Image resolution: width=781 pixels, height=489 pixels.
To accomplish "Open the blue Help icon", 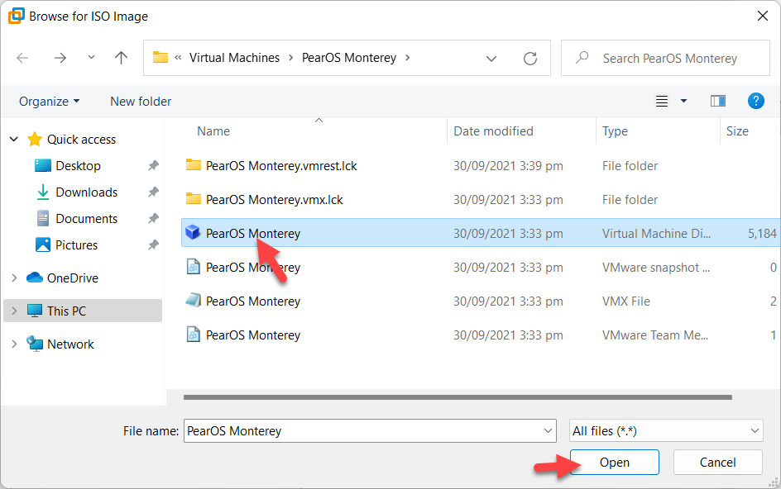I will 755,101.
